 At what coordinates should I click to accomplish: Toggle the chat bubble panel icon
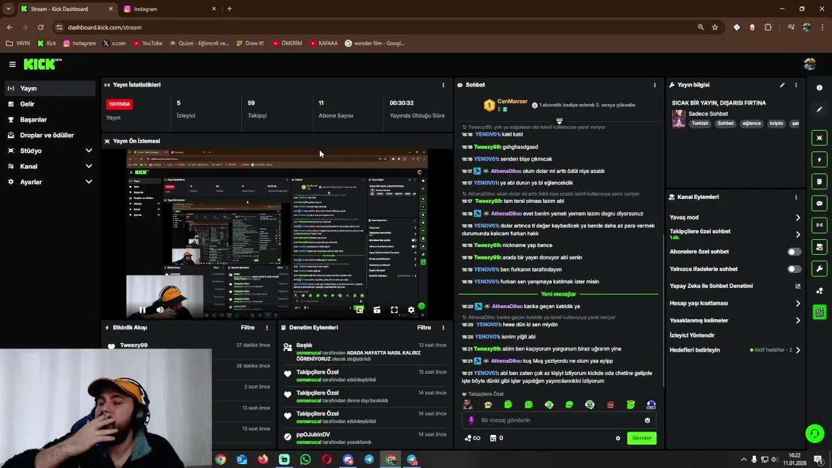coord(819,203)
